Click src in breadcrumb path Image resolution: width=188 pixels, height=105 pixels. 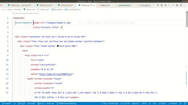(x=4, y=9)
